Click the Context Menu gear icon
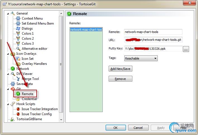Viewport: 198px width, 135px height. 18,18
